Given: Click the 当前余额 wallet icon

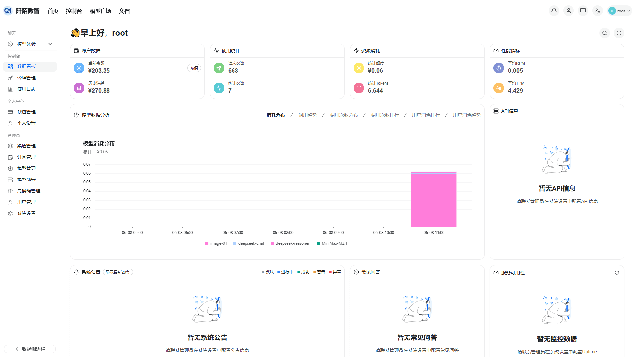Looking at the screenshot, I should pyautogui.click(x=79, y=68).
